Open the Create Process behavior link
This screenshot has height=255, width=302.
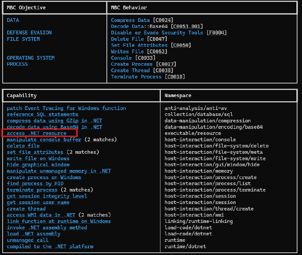coord(132,64)
